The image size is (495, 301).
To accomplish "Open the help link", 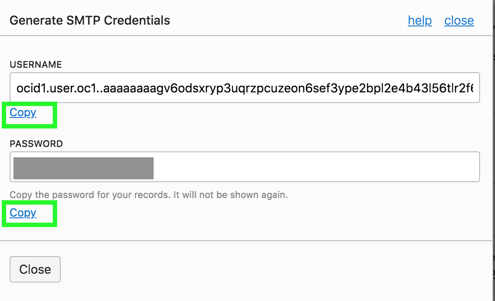I will 419,21.
